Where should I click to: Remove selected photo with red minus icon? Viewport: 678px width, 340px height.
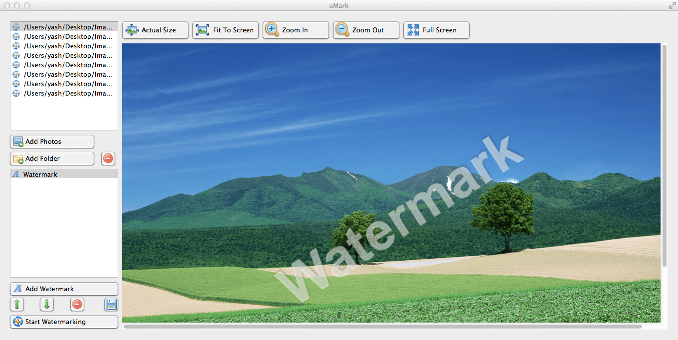pyautogui.click(x=108, y=158)
